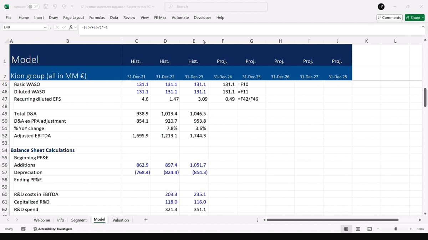428x240 pixels.
Task: Click the Select All corner triangle
Action: coord(6,41)
